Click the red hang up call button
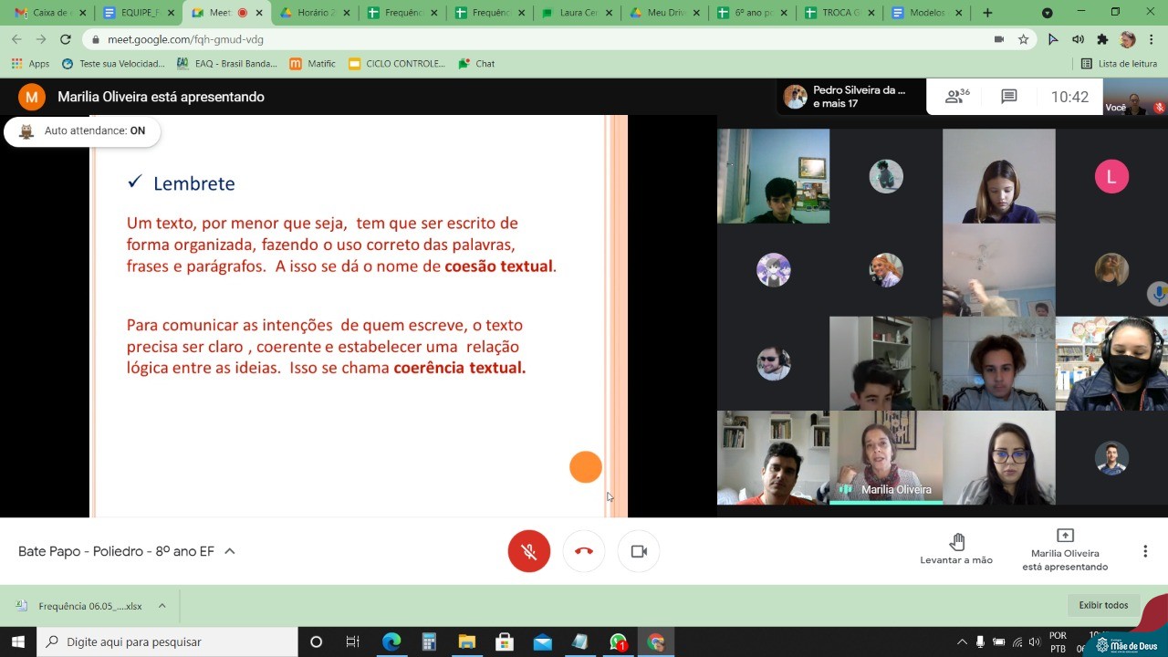 pyautogui.click(x=584, y=551)
